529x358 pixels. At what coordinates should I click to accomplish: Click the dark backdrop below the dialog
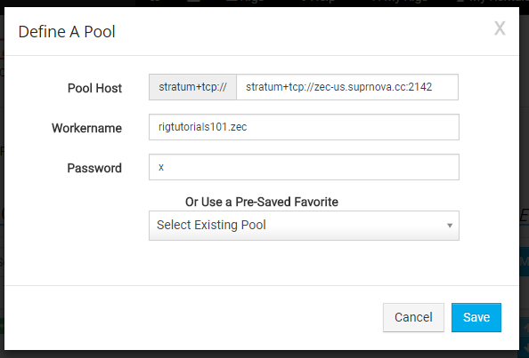[x=264, y=354]
